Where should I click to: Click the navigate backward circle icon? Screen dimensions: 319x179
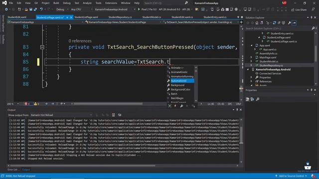point(6,9)
